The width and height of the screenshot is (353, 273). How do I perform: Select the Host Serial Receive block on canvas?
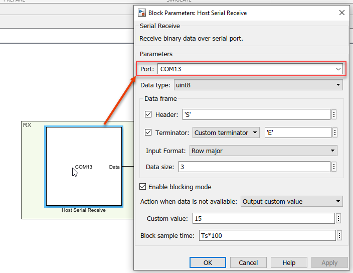(x=84, y=167)
